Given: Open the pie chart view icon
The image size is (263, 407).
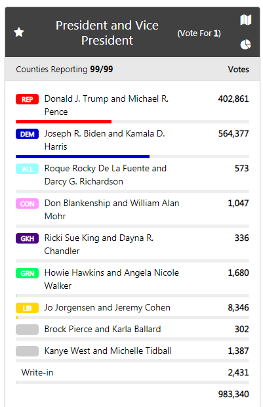Looking at the screenshot, I should 246,45.
